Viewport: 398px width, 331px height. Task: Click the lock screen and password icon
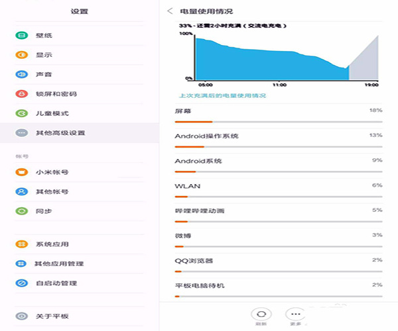pyautogui.click(x=21, y=94)
